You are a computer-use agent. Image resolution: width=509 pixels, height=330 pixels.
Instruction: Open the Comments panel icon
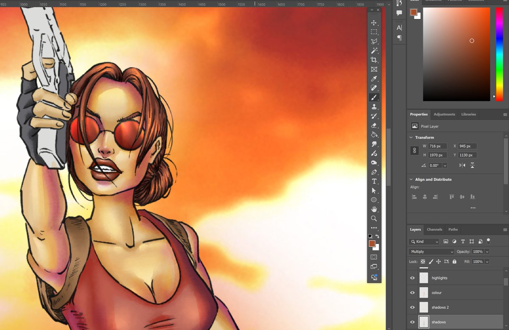coord(399,13)
